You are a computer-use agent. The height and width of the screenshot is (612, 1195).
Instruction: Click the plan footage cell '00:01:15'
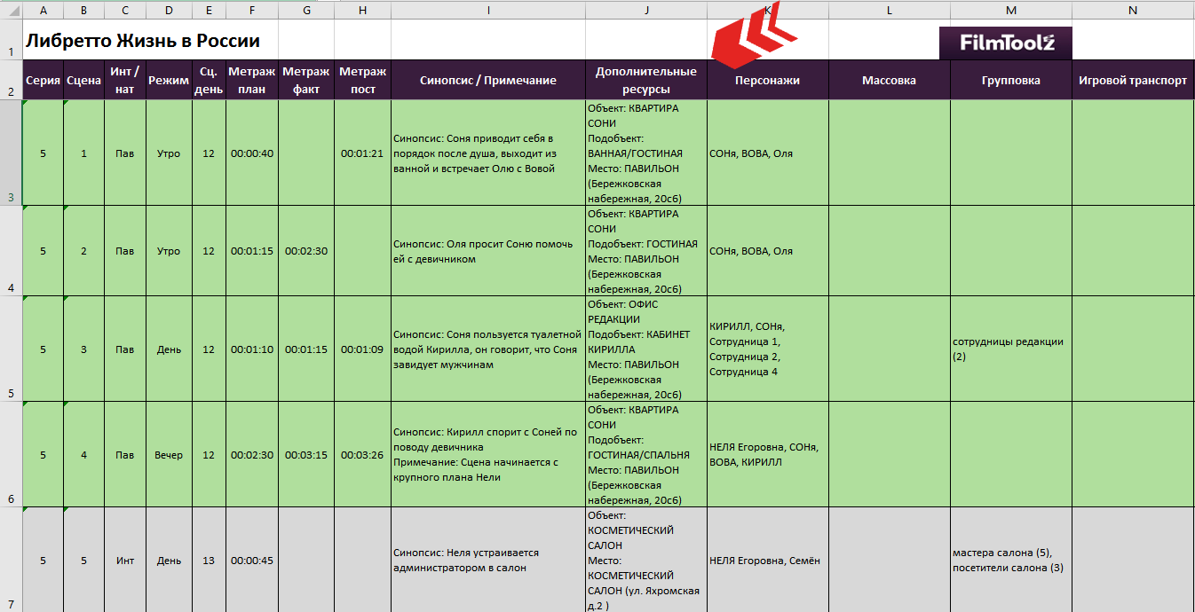click(252, 251)
